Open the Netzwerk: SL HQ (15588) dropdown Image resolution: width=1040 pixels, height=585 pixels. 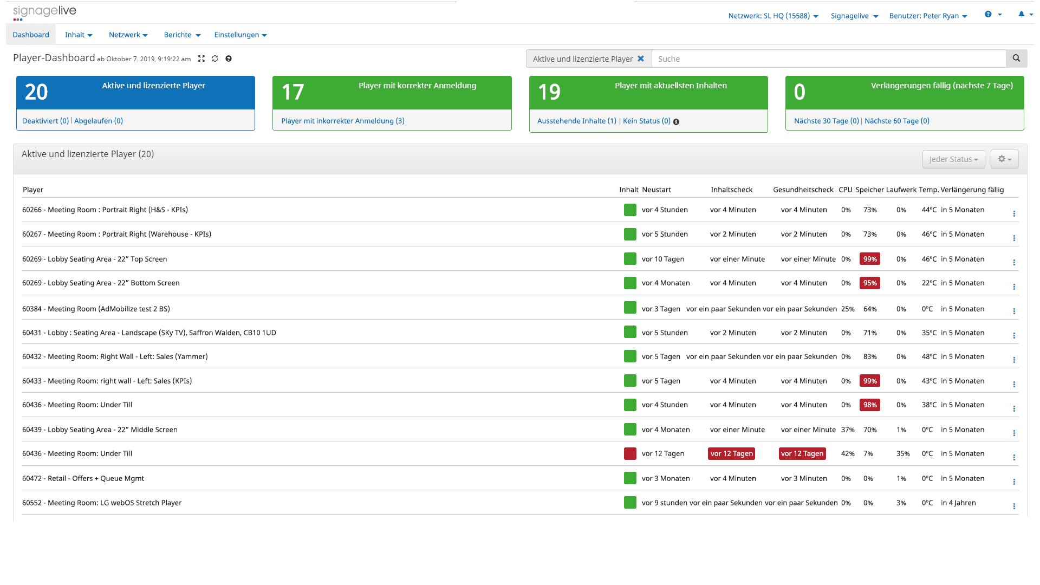[x=773, y=16]
